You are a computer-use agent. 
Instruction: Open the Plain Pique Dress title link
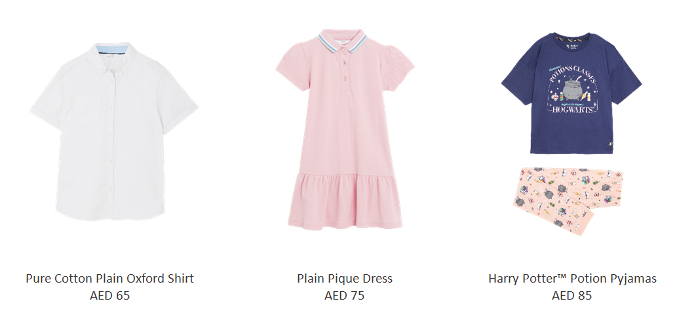[345, 278]
